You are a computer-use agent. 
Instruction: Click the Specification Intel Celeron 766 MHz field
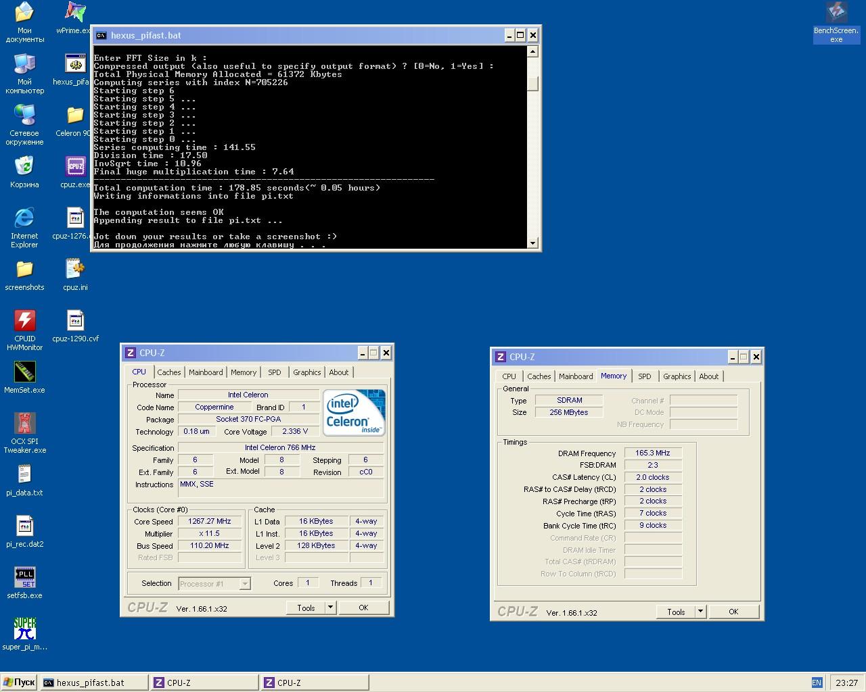[281, 447]
